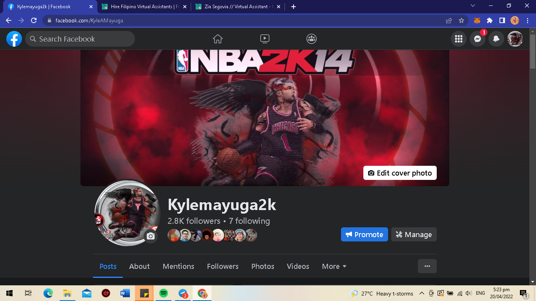536x301 pixels.
Task: Click in the Search Facebook field
Action: (80, 39)
